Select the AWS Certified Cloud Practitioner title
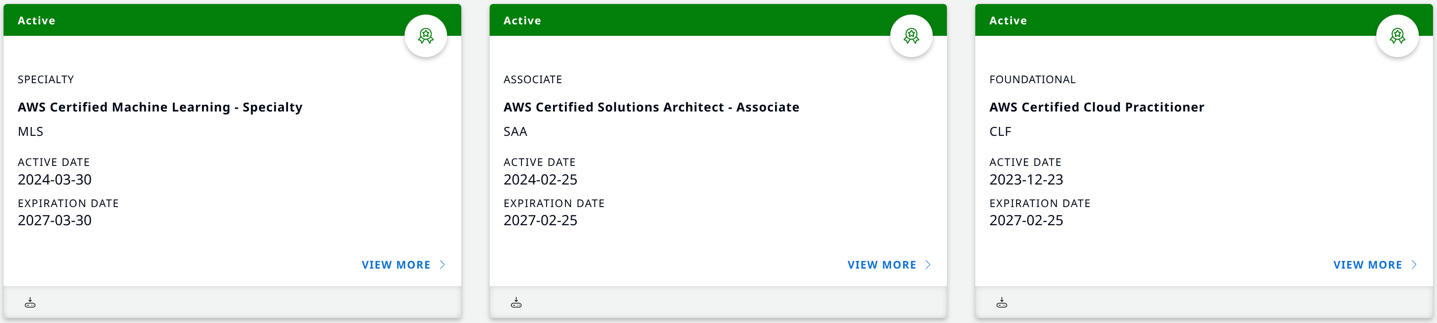Image resolution: width=1437 pixels, height=323 pixels. pyautogui.click(x=1096, y=108)
